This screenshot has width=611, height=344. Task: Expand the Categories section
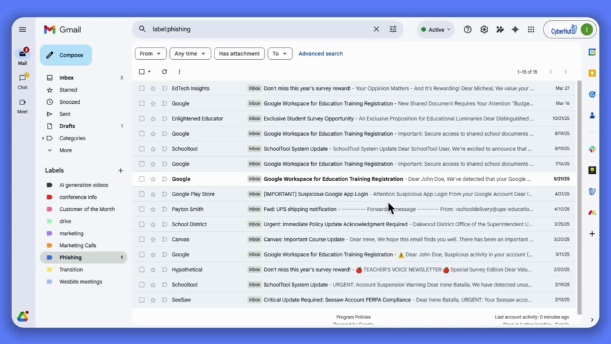[43, 138]
